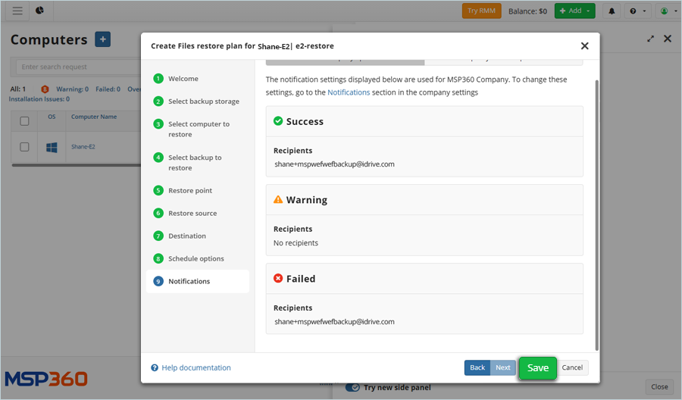Toggle the Try new side panel switch
This screenshot has height=400, width=682.
pyautogui.click(x=352, y=387)
